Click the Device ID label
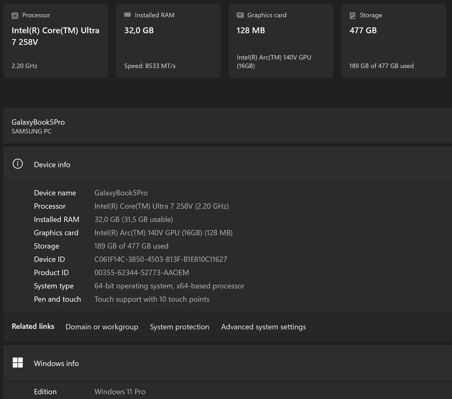Screen dimensions: 452x399 [49, 259]
